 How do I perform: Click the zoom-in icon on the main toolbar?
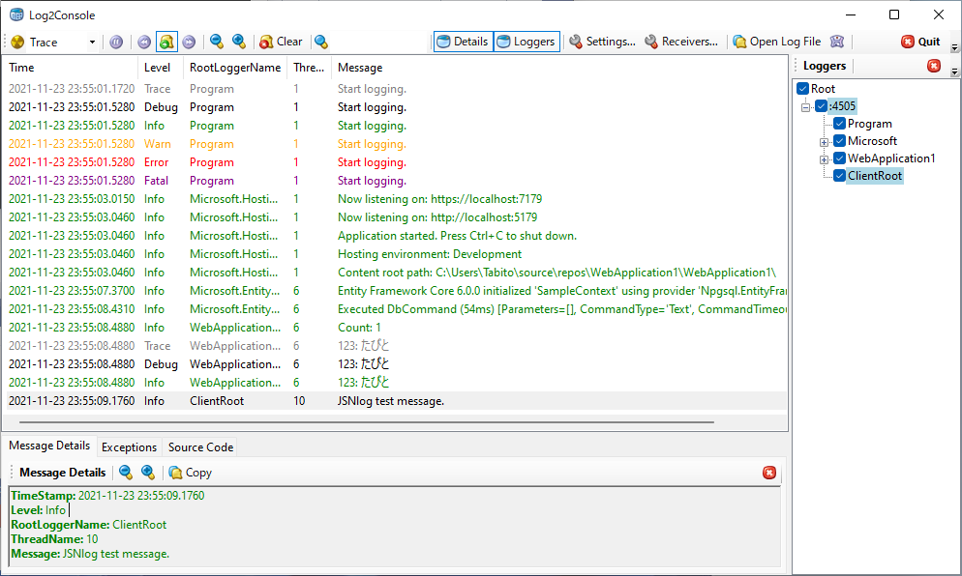pos(238,42)
